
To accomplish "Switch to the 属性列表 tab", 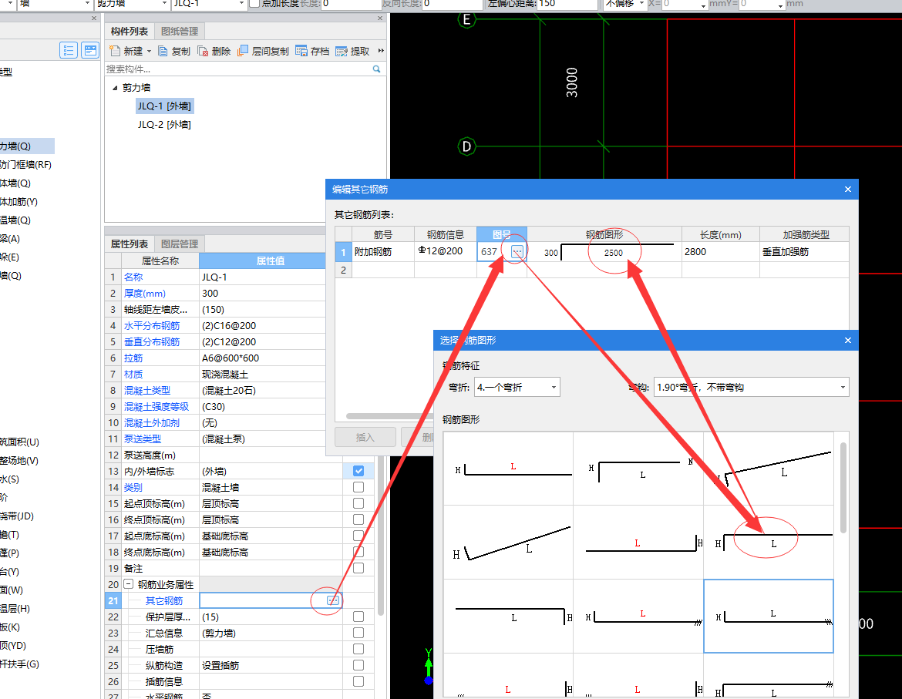I will point(130,244).
